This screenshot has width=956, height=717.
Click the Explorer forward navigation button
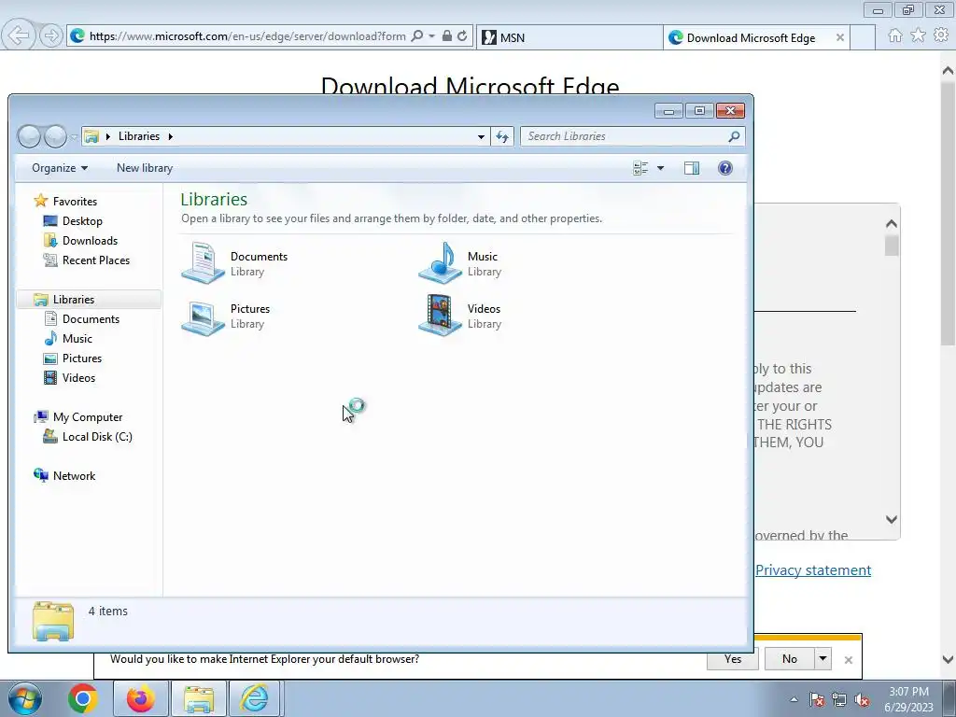tap(55, 136)
